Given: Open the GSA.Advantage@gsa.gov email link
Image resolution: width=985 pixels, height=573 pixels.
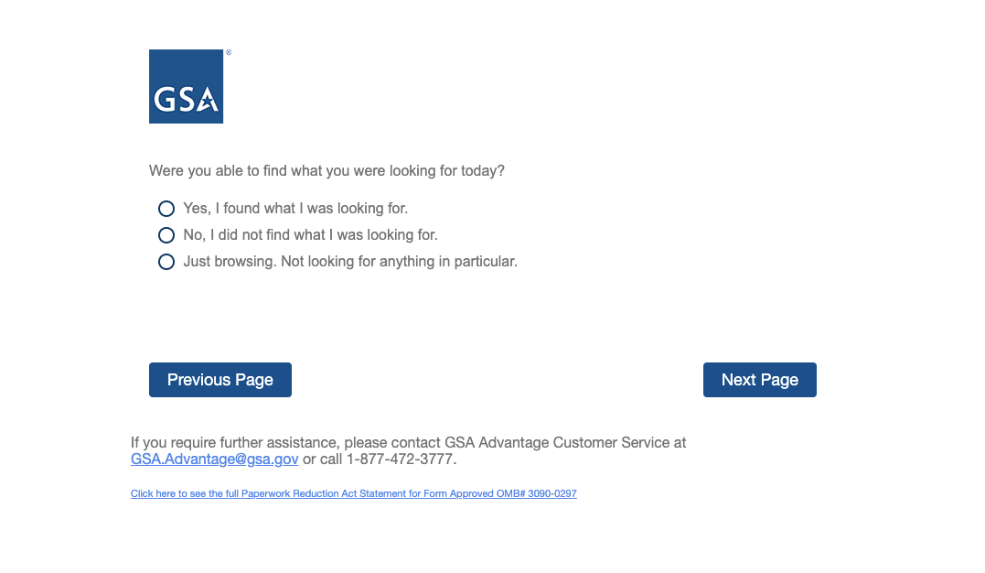Looking at the screenshot, I should (215, 459).
